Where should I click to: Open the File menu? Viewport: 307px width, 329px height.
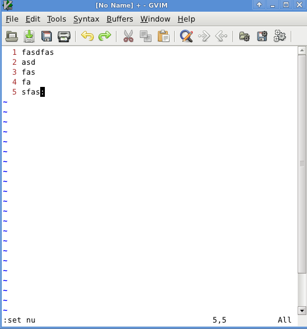point(12,19)
